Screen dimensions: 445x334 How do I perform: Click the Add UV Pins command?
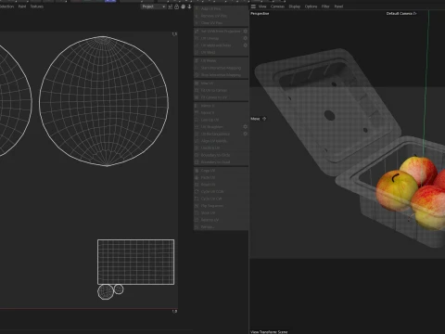tap(221, 8)
